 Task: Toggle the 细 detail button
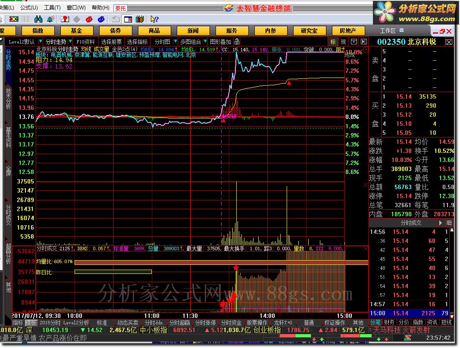[449, 223]
